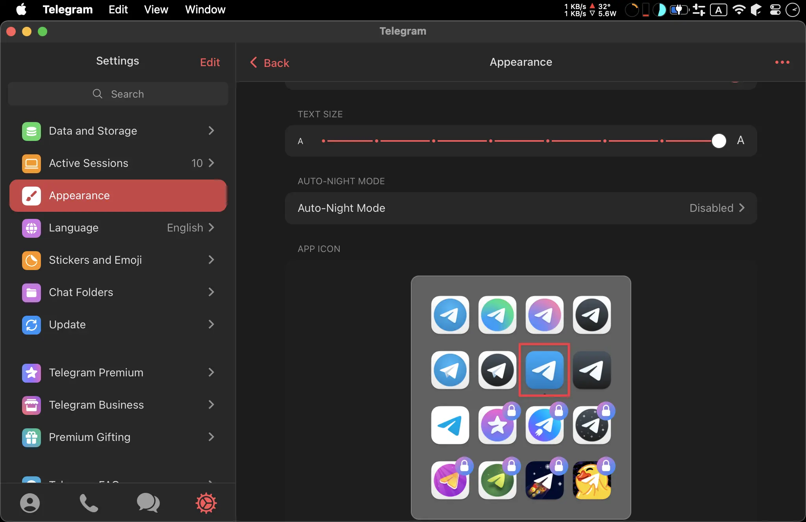Click the Search field in Settings
The width and height of the screenshot is (806, 522).
pyautogui.click(x=117, y=93)
